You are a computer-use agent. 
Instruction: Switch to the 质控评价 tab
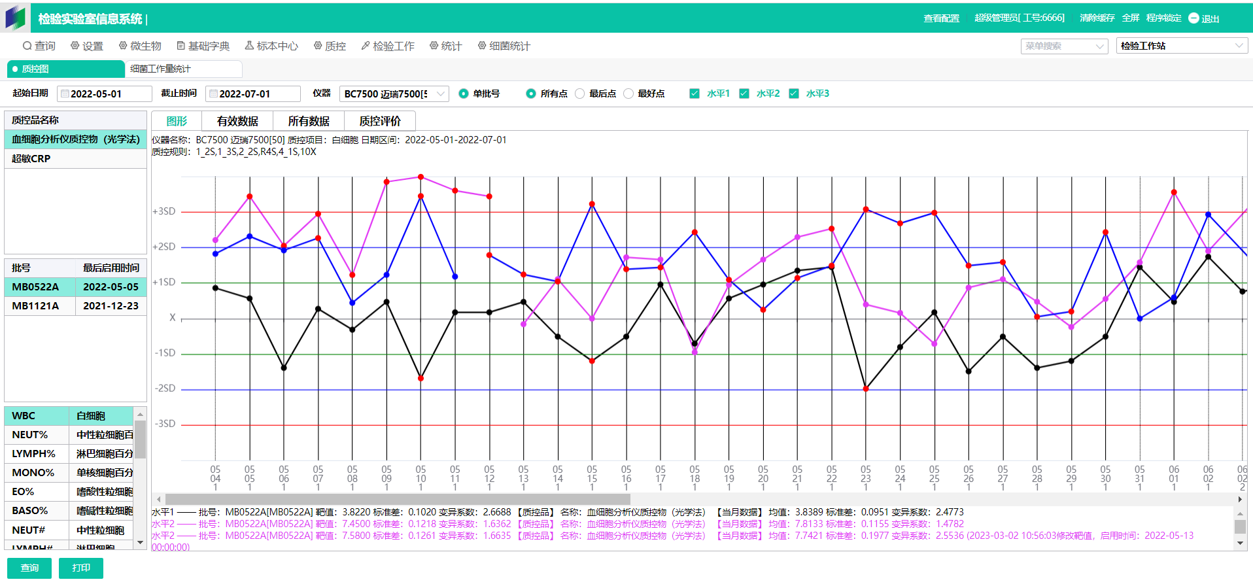[380, 121]
